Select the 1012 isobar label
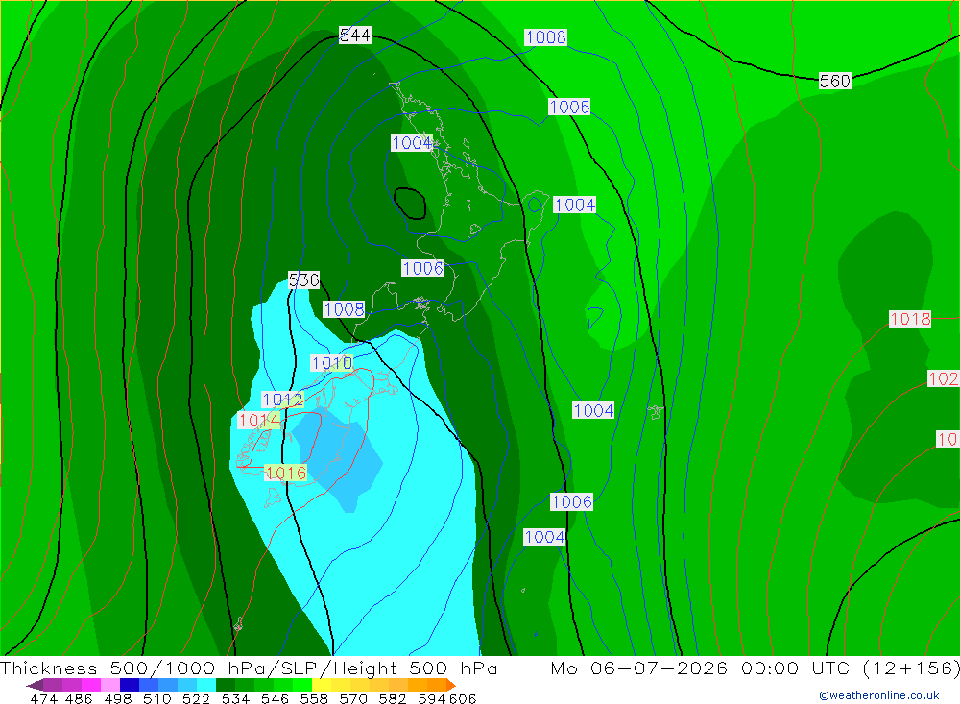The image size is (960, 704). (x=282, y=401)
